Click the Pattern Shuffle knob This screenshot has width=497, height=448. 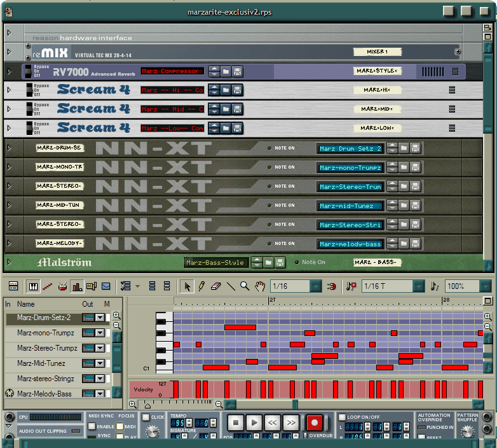468,432
